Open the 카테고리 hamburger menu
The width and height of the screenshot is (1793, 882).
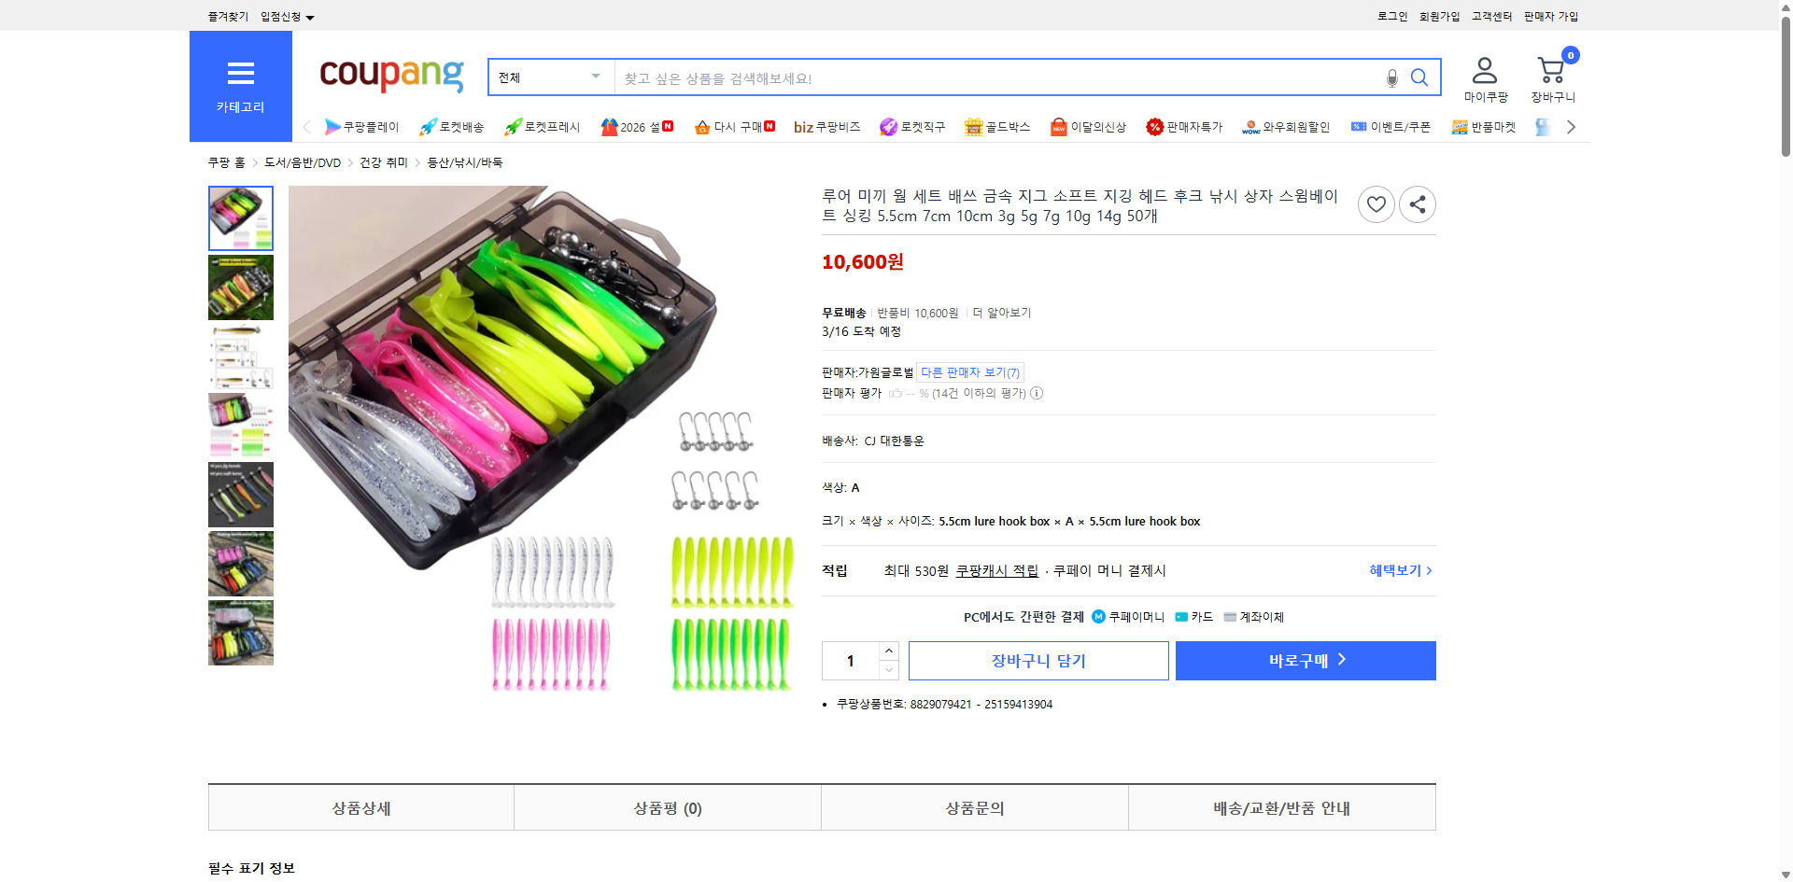(x=240, y=75)
